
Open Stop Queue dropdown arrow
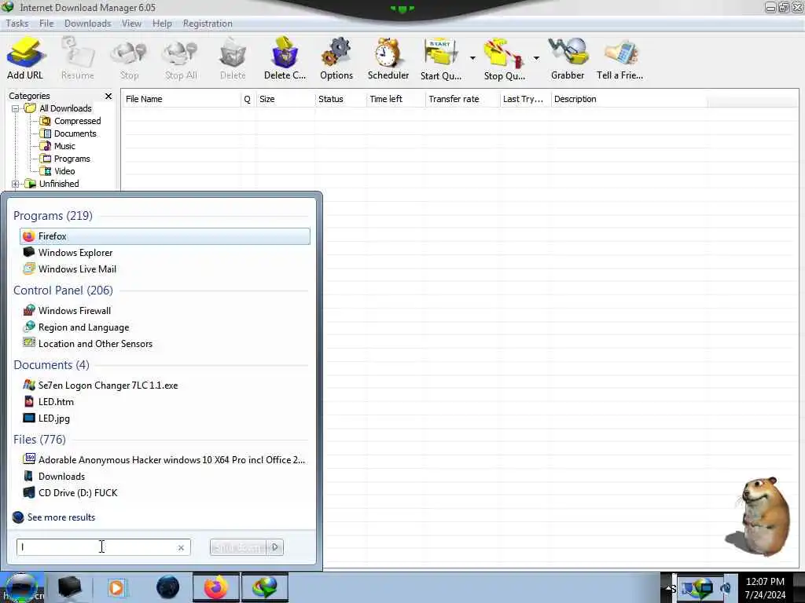tap(536, 58)
